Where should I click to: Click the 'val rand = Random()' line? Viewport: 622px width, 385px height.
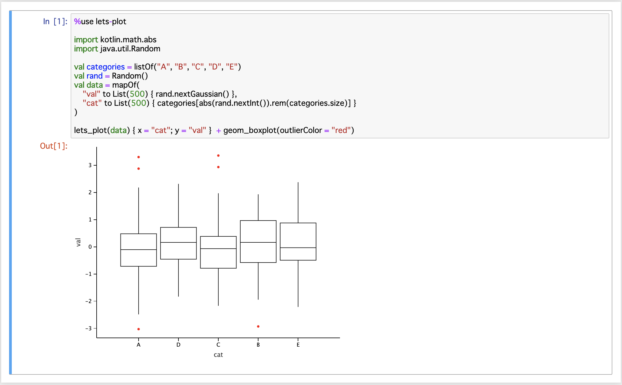point(111,76)
